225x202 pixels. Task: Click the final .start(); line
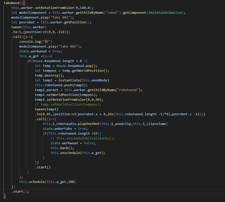(x=20, y=192)
